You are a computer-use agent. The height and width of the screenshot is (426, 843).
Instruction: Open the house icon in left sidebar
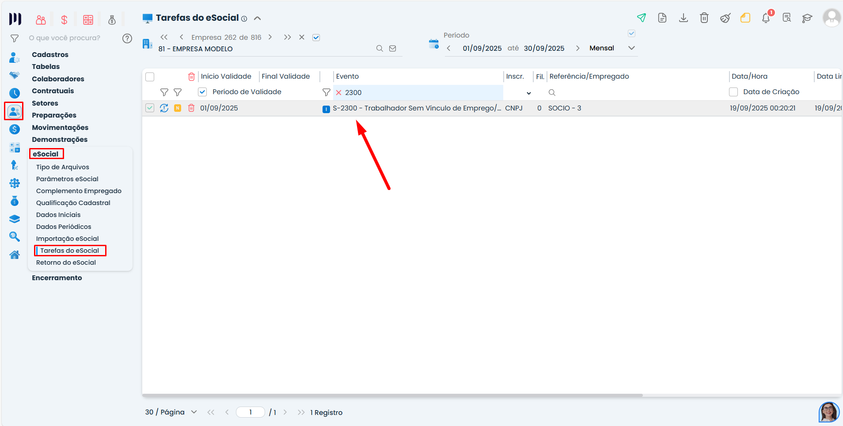(x=15, y=255)
